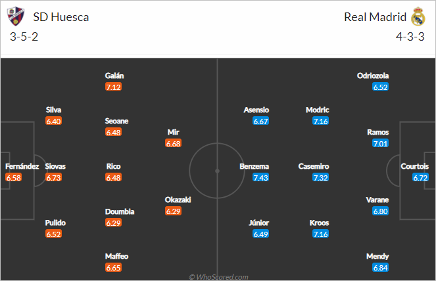Click Ramos's 7.01 rating badge

380,144
